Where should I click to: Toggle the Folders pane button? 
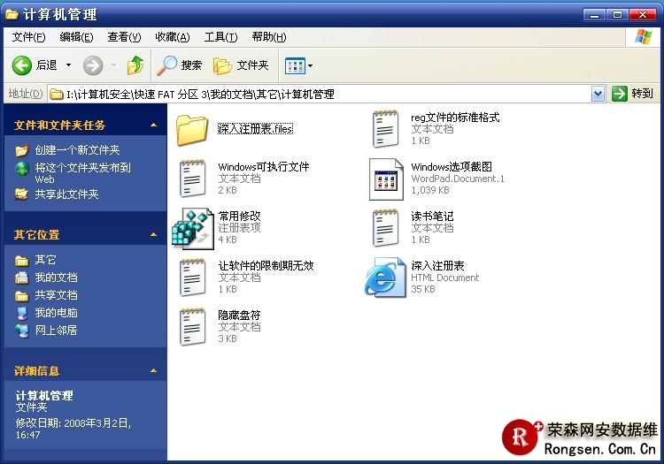coord(242,65)
